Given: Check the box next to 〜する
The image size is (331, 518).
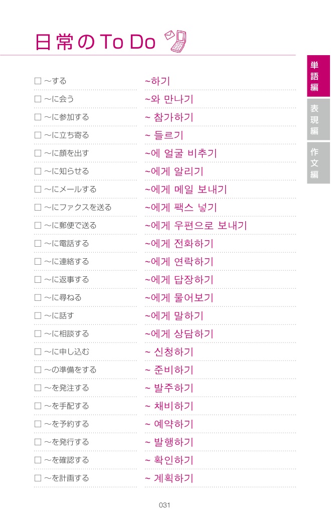Looking at the screenshot, I should tap(38, 81).
